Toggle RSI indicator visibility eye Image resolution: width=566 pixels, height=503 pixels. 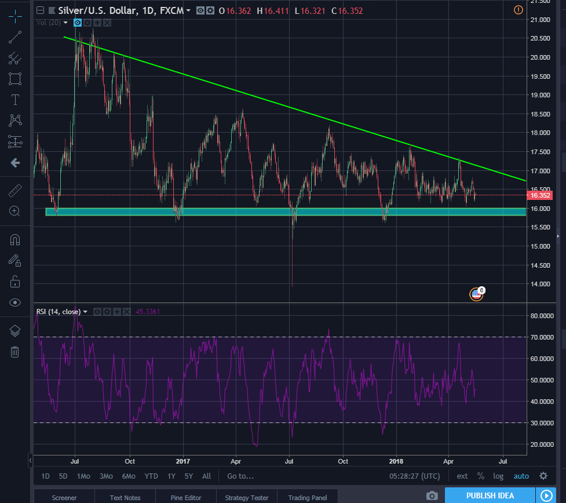pos(97,312)
